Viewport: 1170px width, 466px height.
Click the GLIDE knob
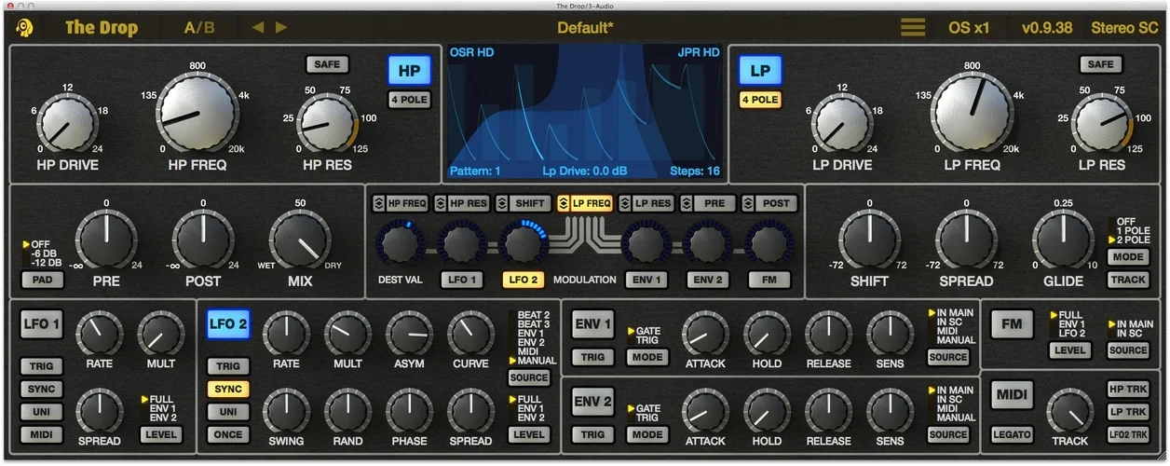[x=1063, y=239]
